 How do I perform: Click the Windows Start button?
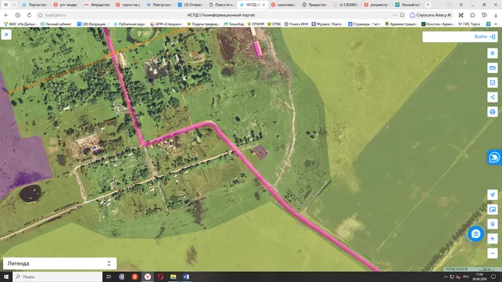point(6,277)
